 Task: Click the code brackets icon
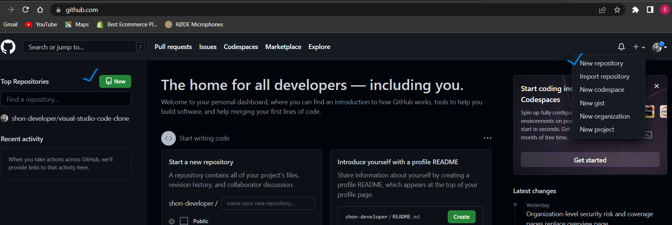tap(169, 138)
